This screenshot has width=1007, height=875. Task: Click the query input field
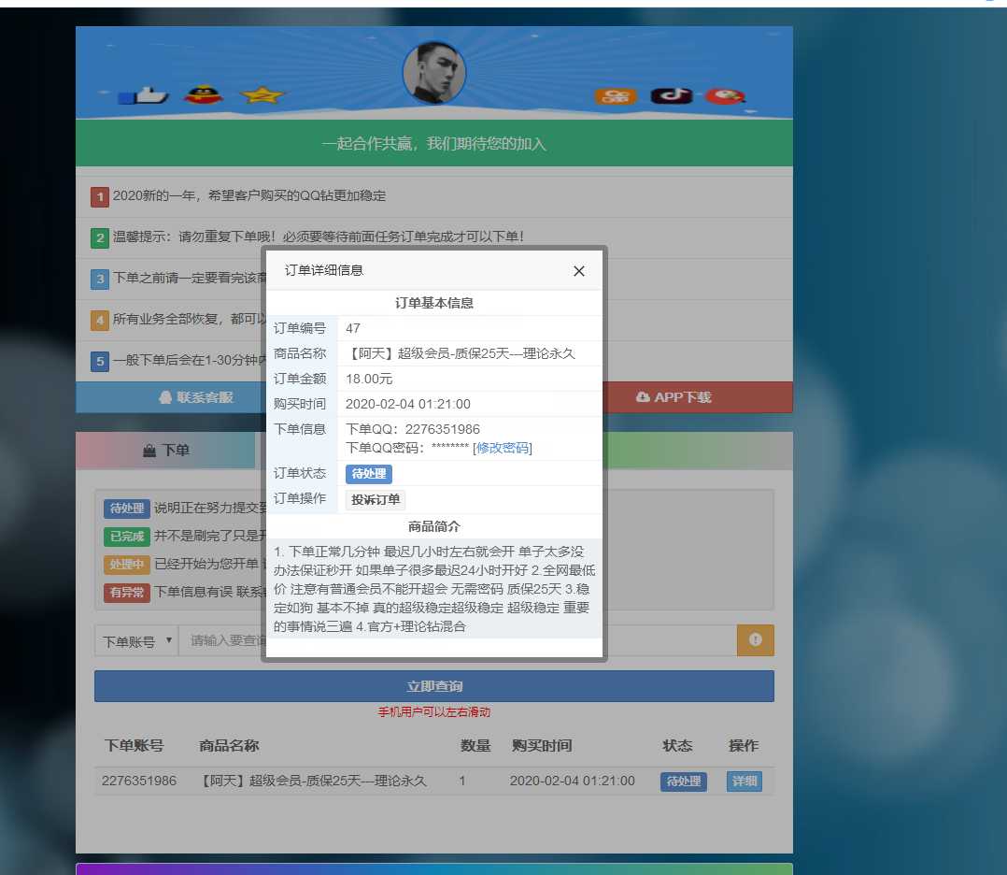[458, 641]
